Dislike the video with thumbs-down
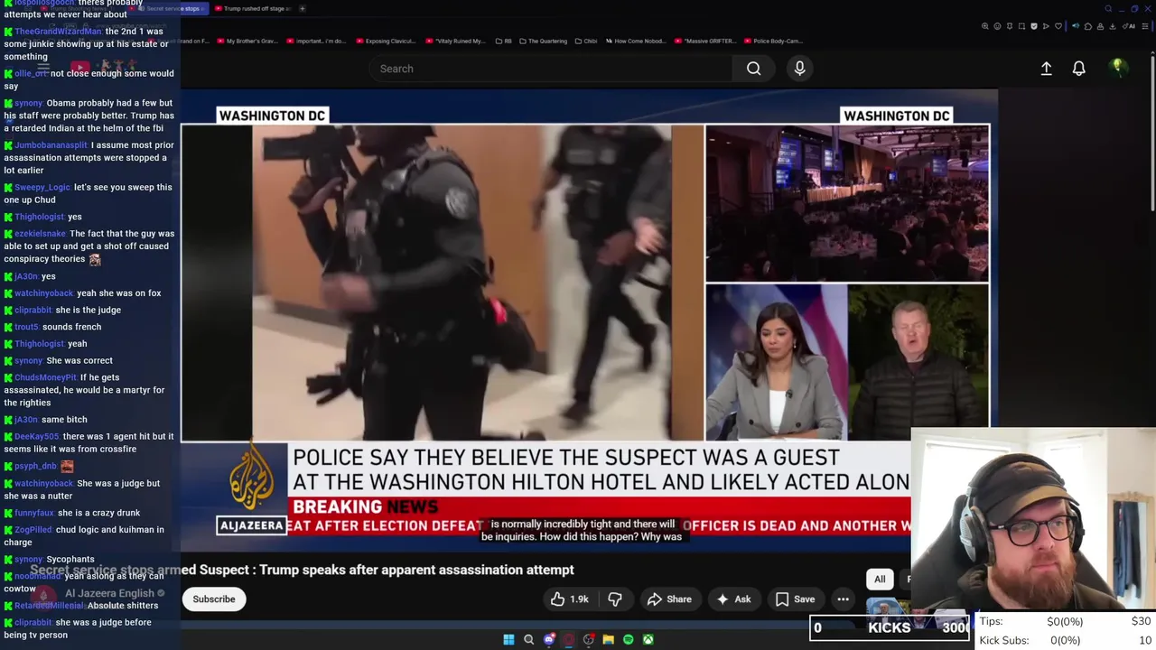 (614, 599)
